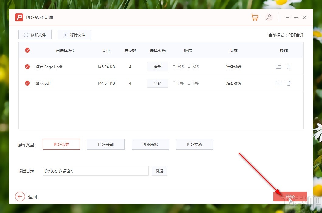
Task: Click the 顺序 column header
Action: [x=188, y=51]
